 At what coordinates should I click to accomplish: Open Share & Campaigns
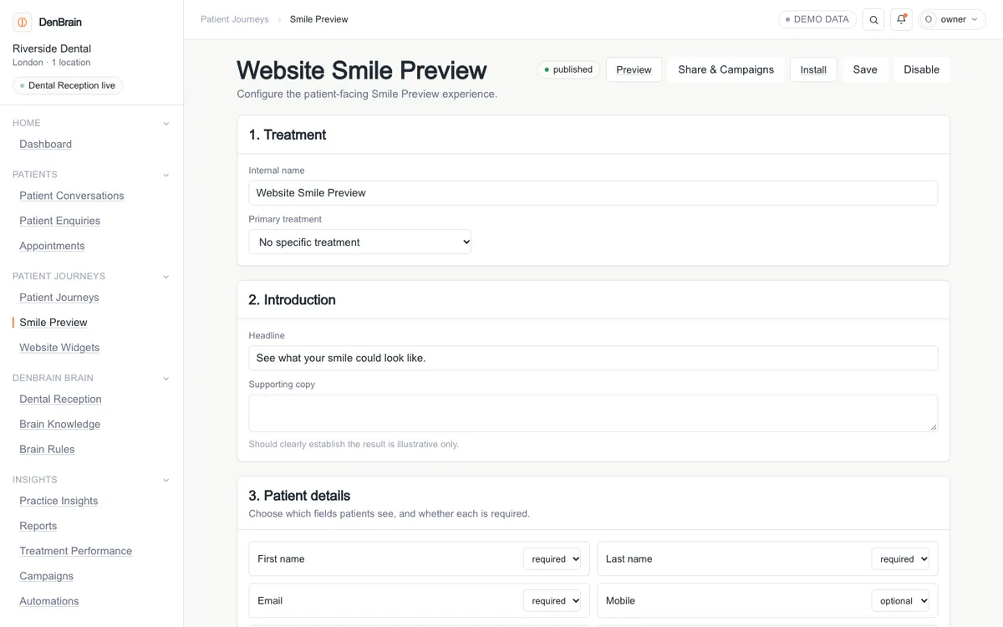pyautogui.click(x=726, y=69)
